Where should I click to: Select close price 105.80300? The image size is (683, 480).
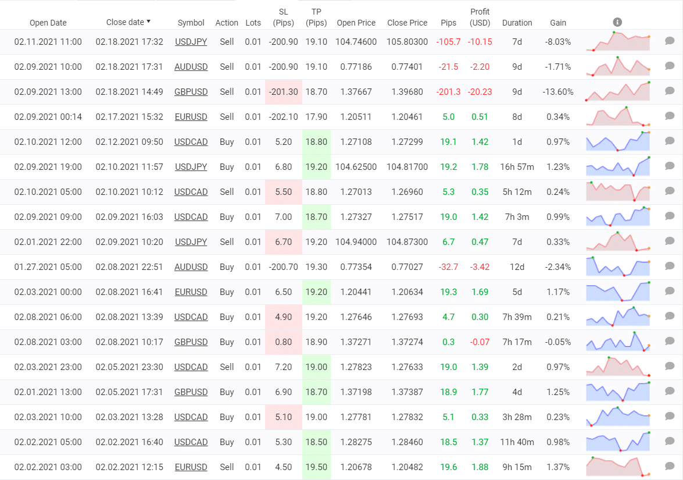click(407, 42)
